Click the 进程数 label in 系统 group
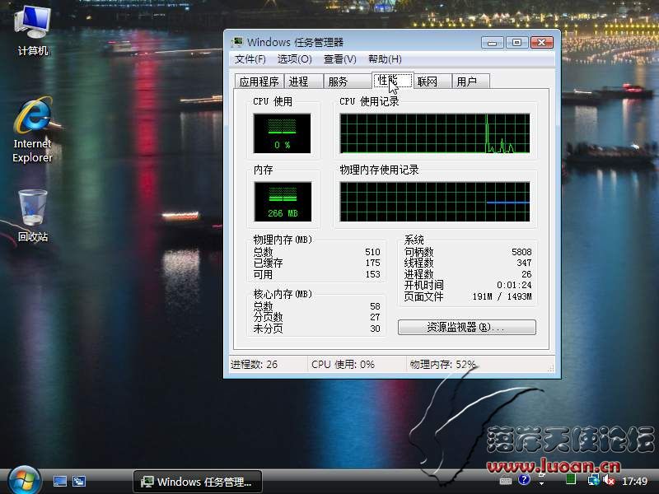 418,274
